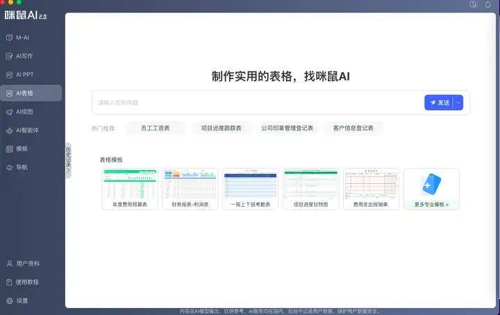This screenshot has height=315, width=500.
Task: Open the M-AI sidebar icon
Action: tap(9, 37)
